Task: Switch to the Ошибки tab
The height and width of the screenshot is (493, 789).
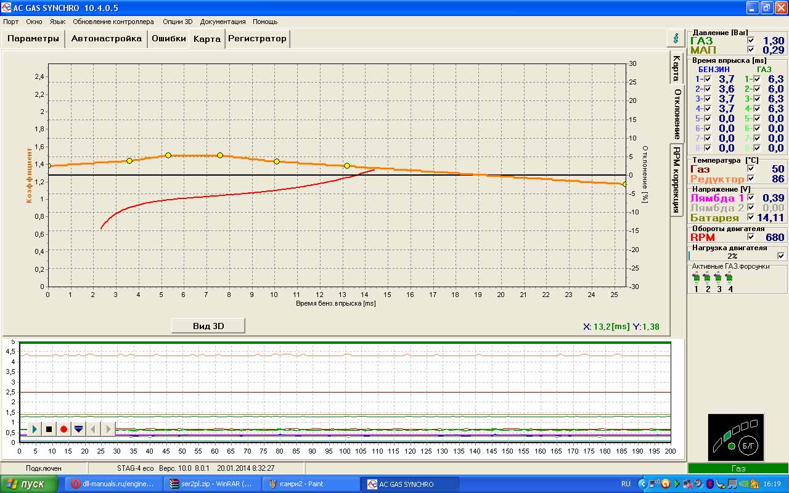Action: [169, 38]
